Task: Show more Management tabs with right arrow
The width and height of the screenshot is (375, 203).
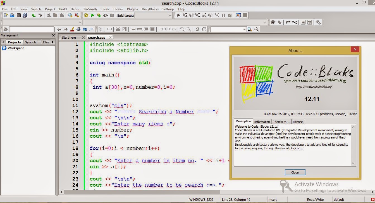Action: 53,42
